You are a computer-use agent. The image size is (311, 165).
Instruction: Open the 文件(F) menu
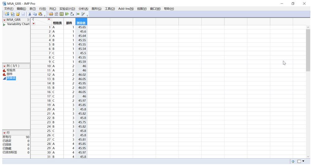point(9,9)
